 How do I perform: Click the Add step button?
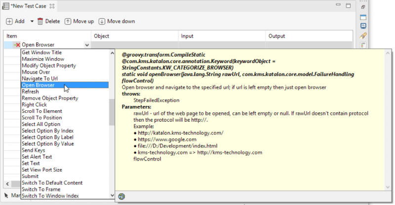pyautogui.click(x=15, y=21)
